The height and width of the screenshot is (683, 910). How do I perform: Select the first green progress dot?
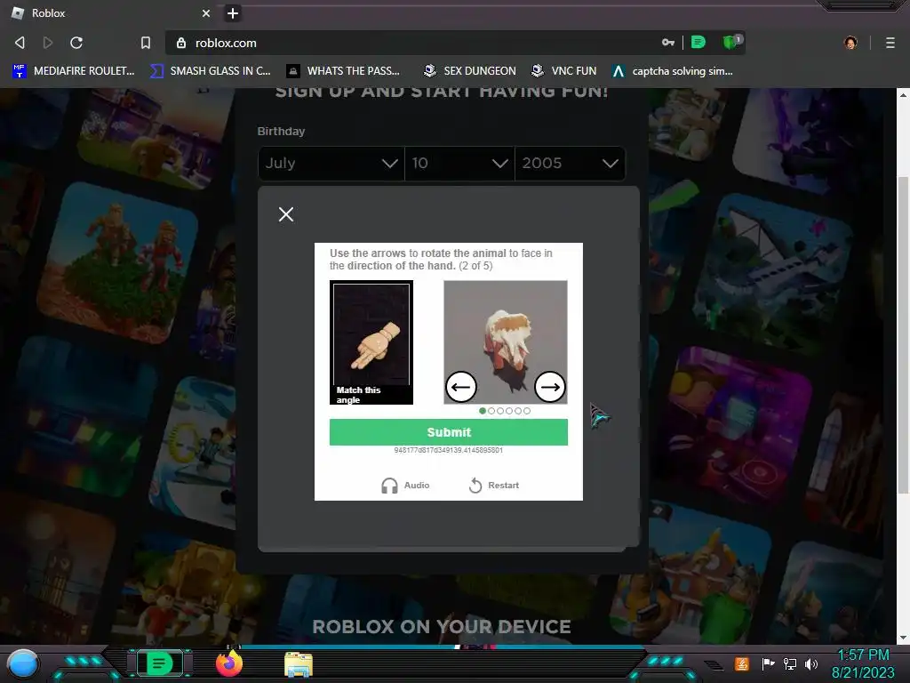pos(483,411)
